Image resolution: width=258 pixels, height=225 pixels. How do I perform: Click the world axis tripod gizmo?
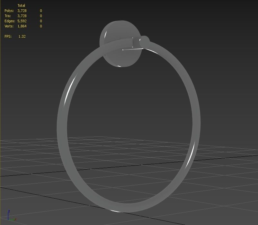pyautogui.click(x=12, y=216)
